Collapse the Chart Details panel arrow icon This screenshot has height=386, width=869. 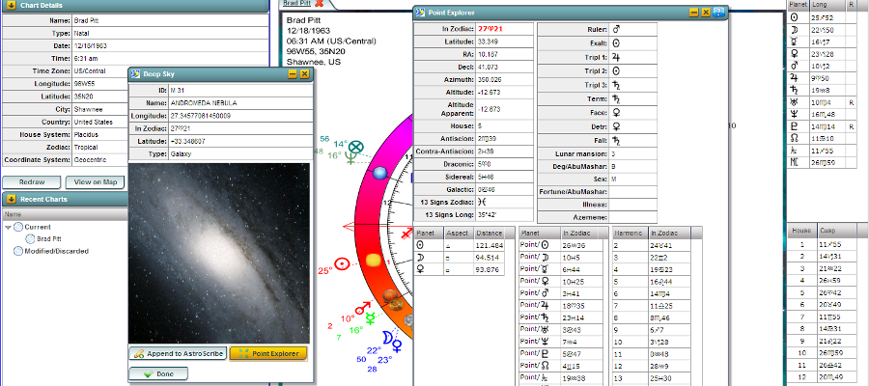(x=11, y=6)
